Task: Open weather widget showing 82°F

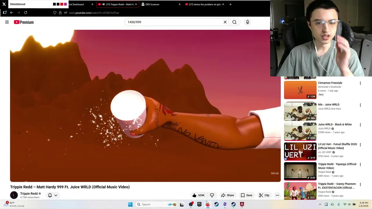Action: click(15, 204)
